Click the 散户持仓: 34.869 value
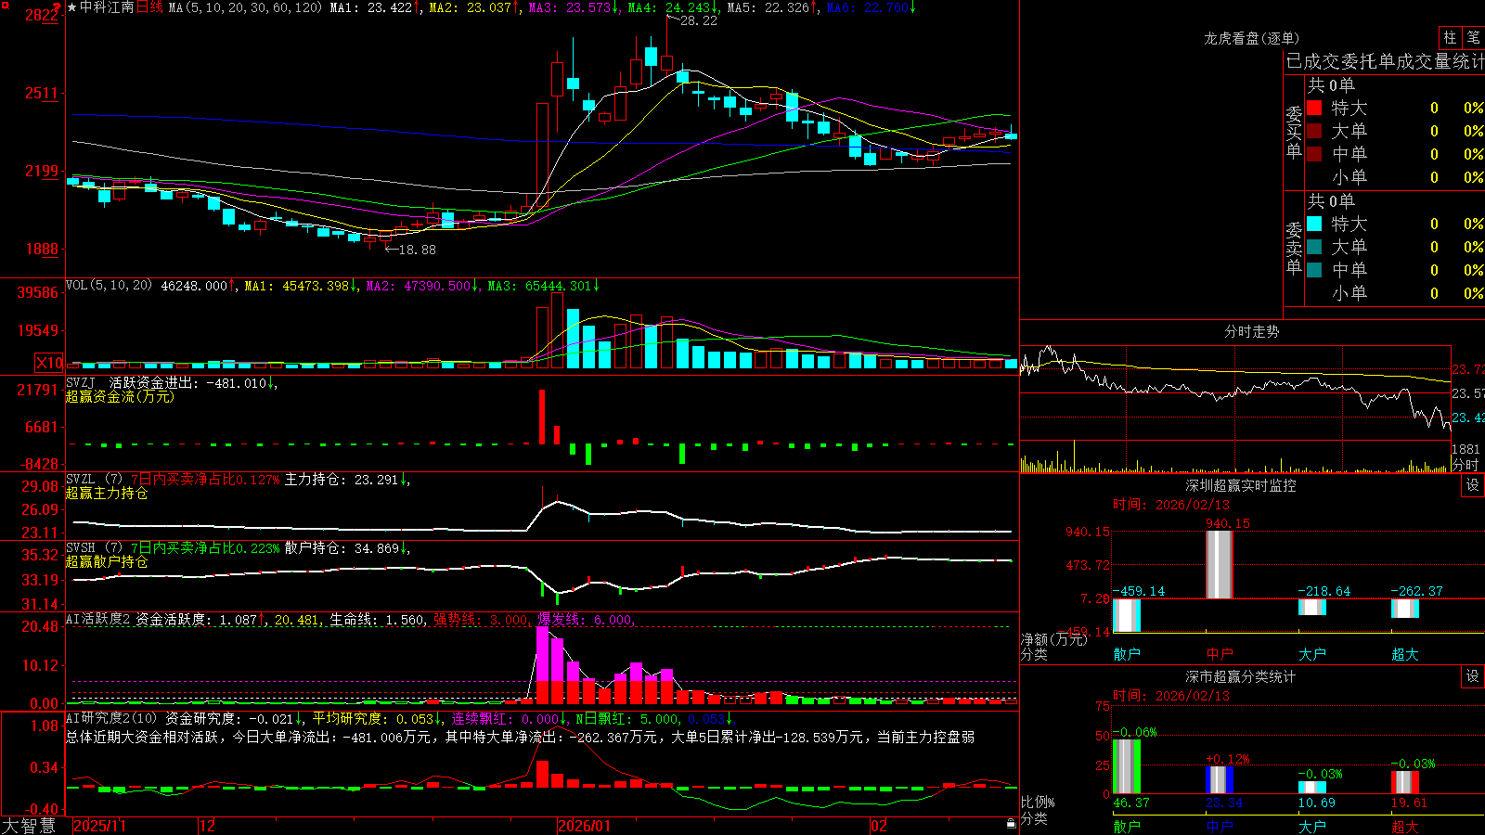This screenshot has width=1485, height=835. tap(345, 548)
